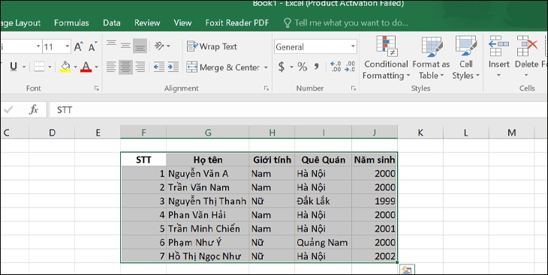This screenshot has height=275, width=548.
Task: Select Align Left icon
Action: 111,67
